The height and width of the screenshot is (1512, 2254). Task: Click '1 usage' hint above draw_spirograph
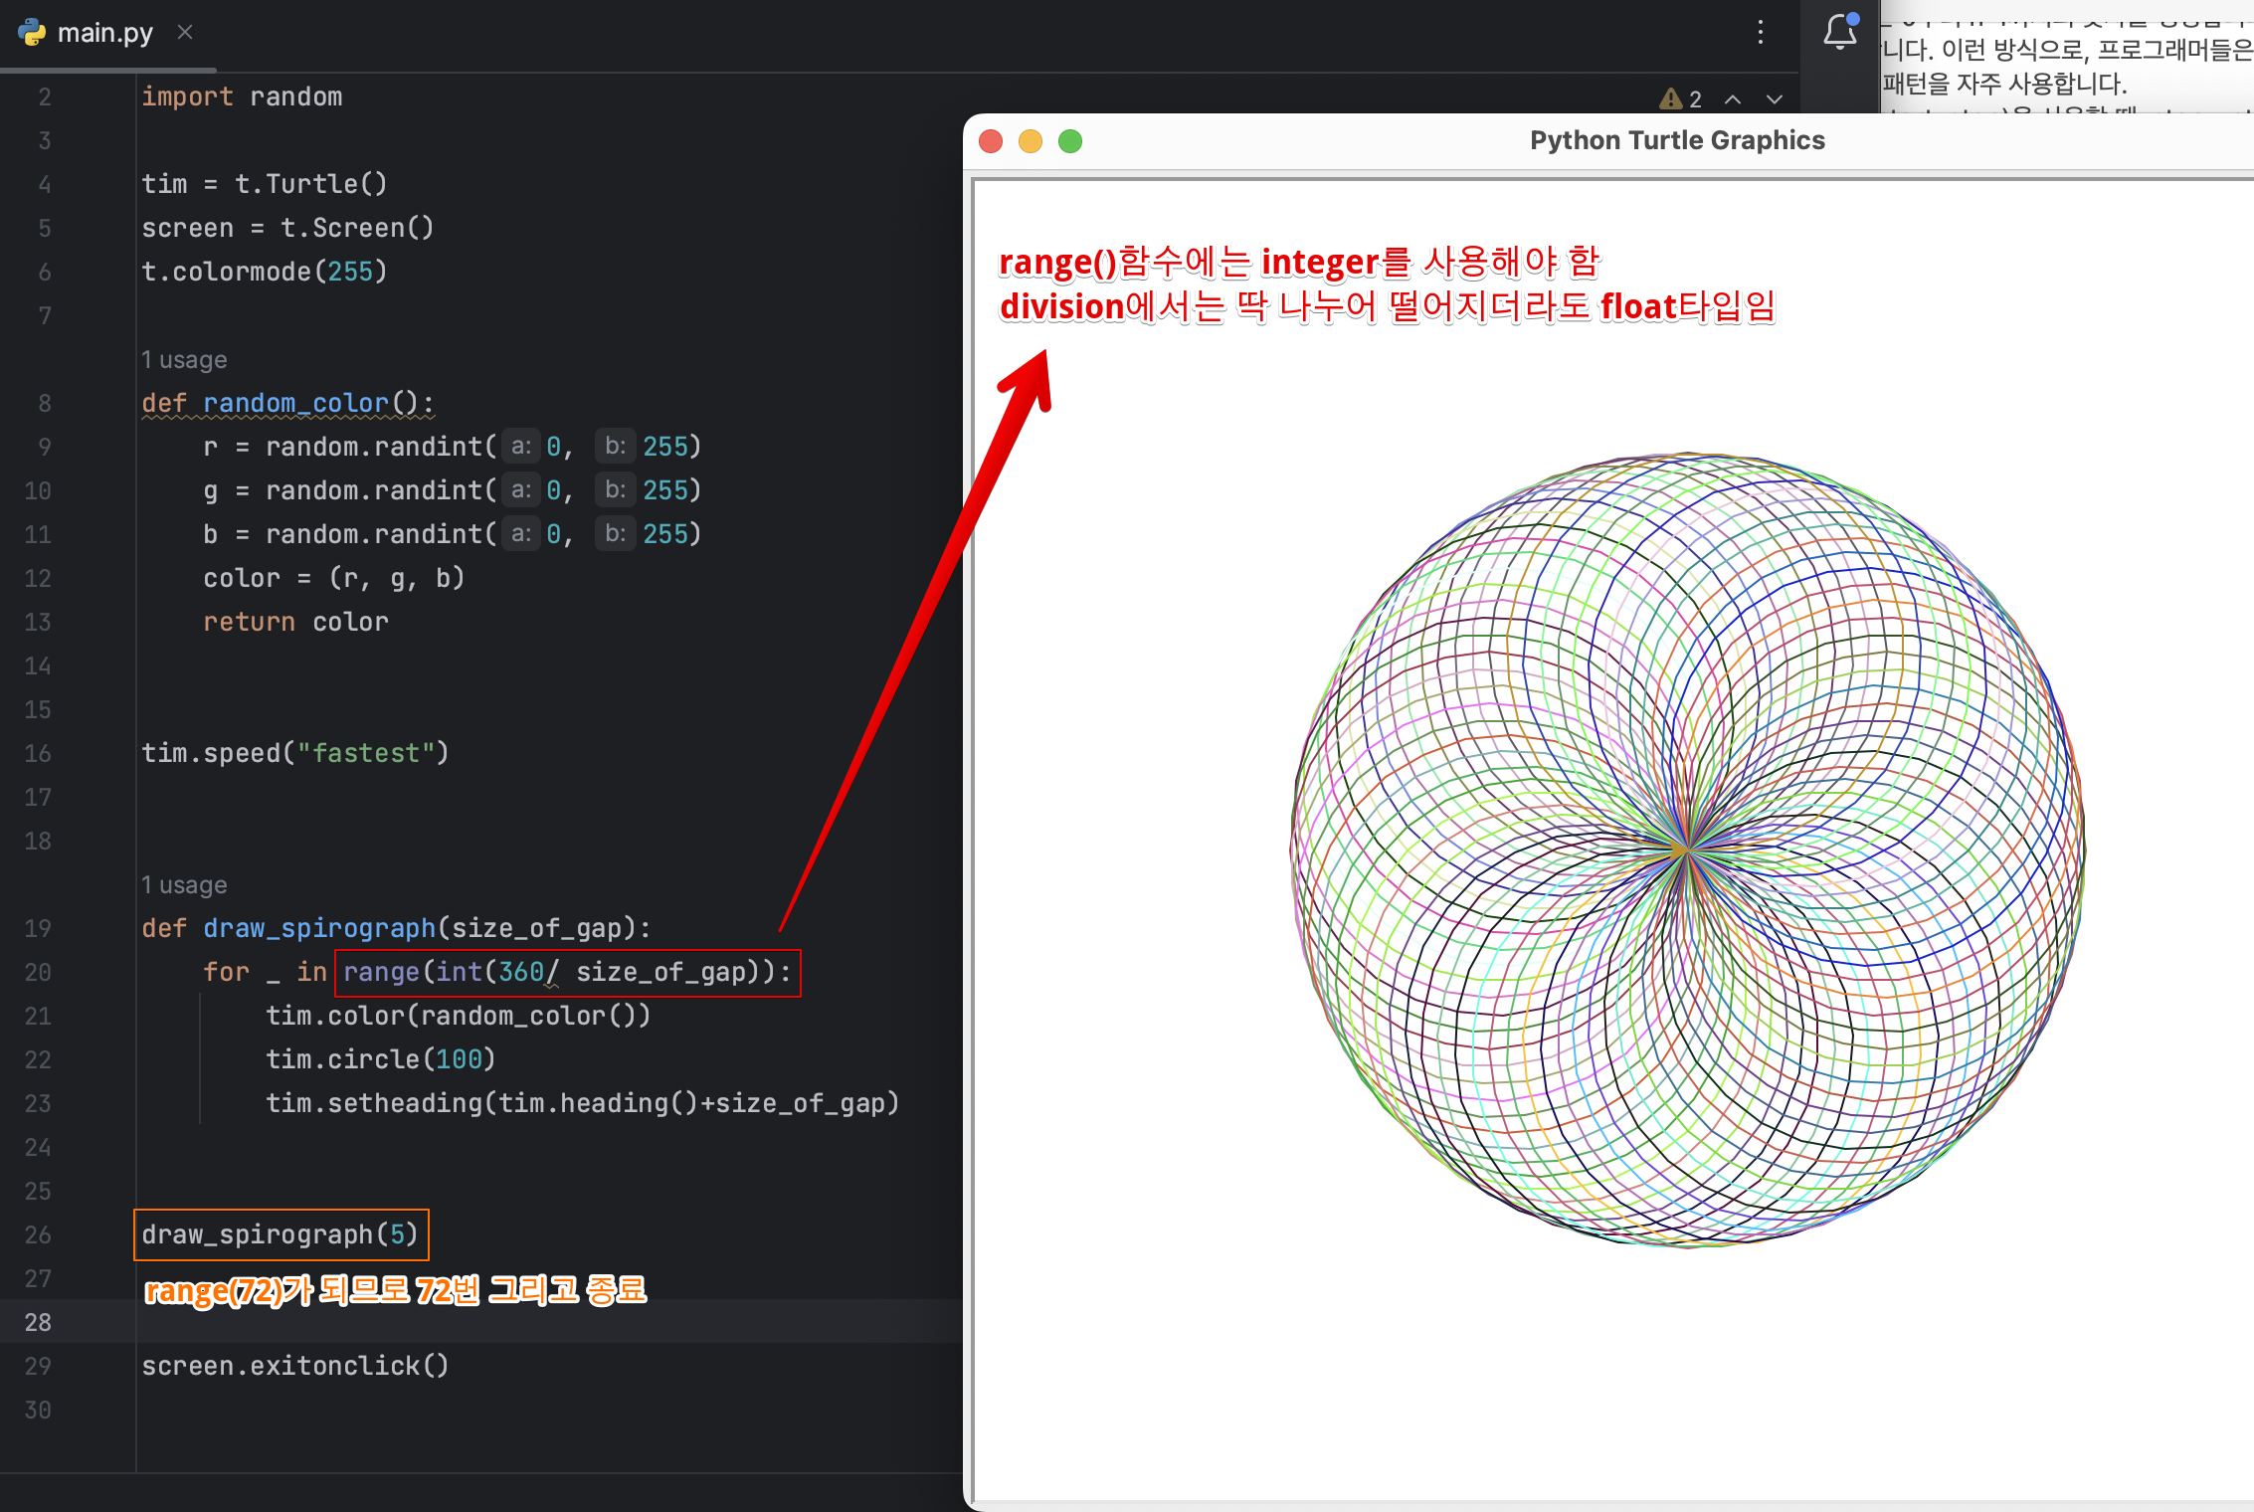coord(184,884)
